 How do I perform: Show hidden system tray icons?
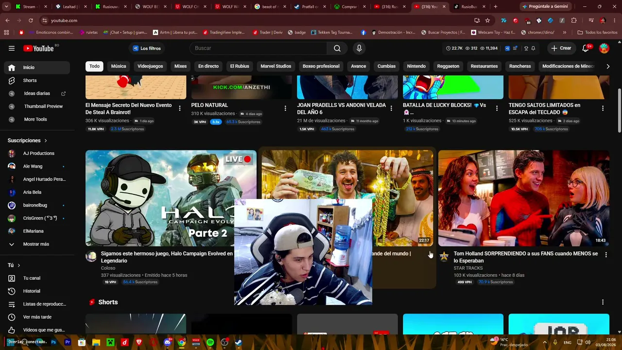(x=544, y=342)
